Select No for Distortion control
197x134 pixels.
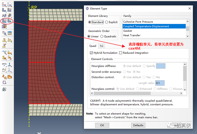click(x=154, y=77)
